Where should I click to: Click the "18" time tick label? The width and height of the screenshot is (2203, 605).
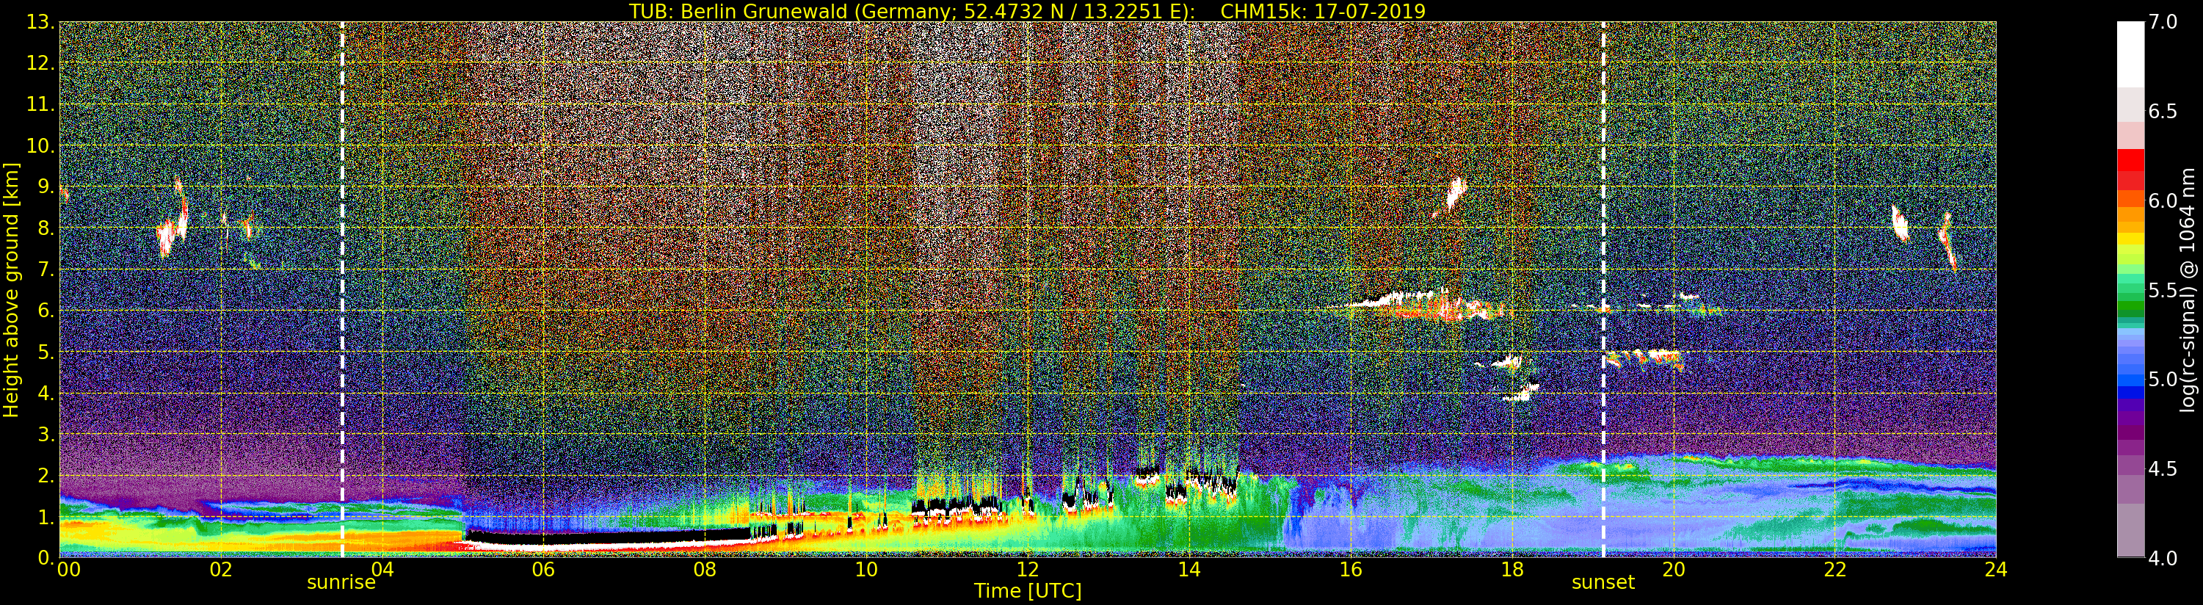tap(1512, 569)
